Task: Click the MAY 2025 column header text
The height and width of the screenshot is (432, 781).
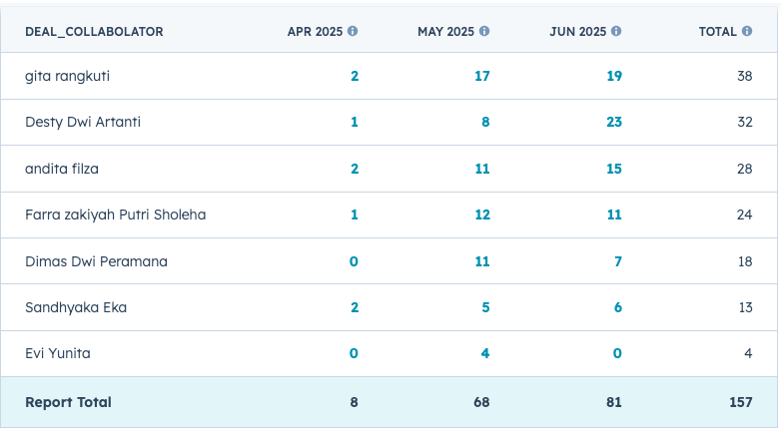Action: [445, 32]
